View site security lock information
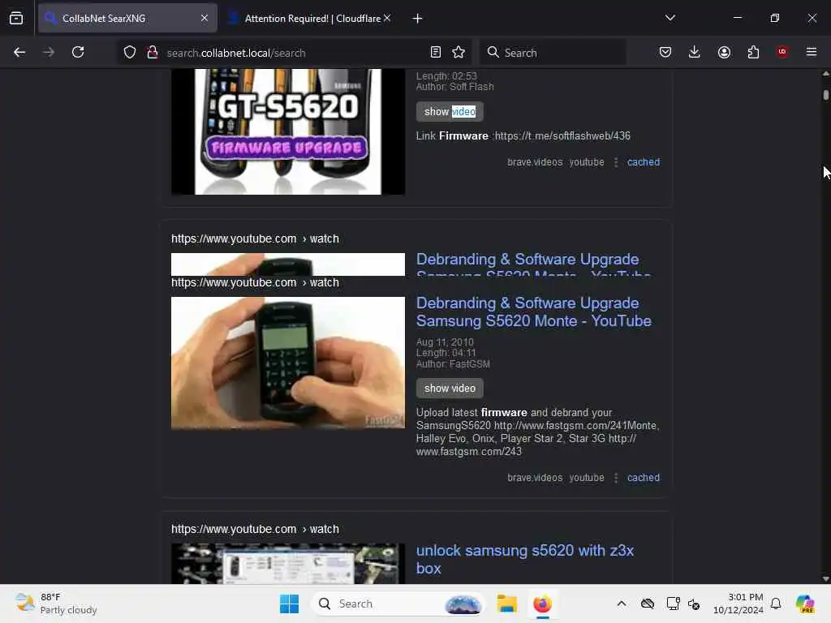 click(x=153, y=53)
